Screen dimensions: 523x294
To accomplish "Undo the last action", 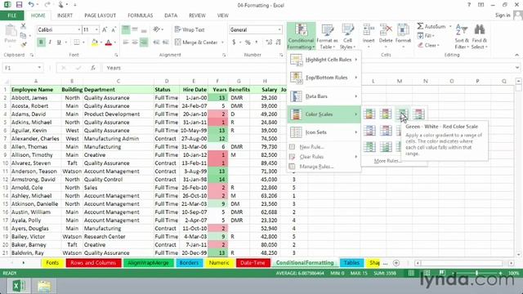I will (31, 5).
